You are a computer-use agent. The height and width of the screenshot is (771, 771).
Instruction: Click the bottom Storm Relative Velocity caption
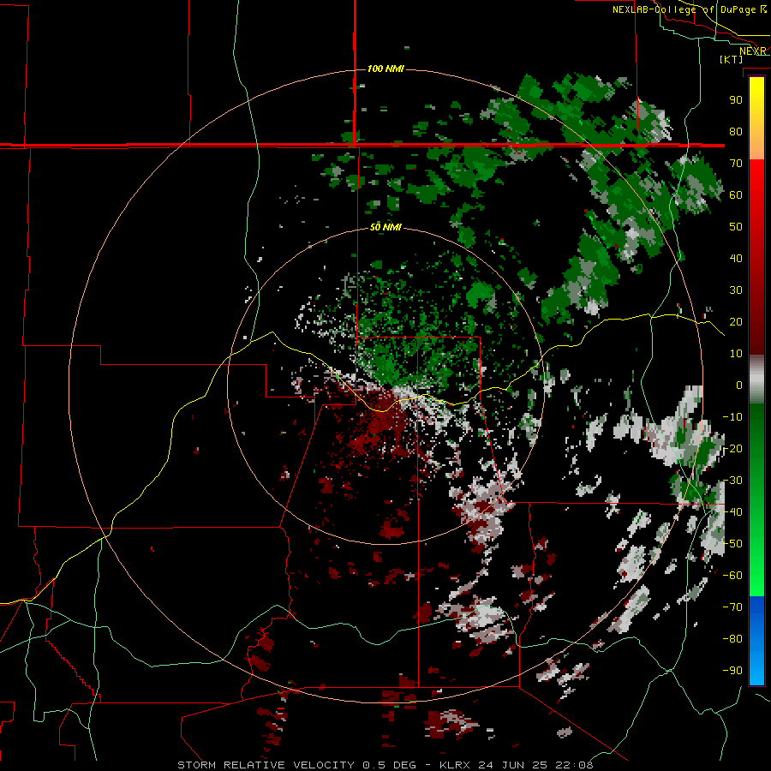click(385, 765)
